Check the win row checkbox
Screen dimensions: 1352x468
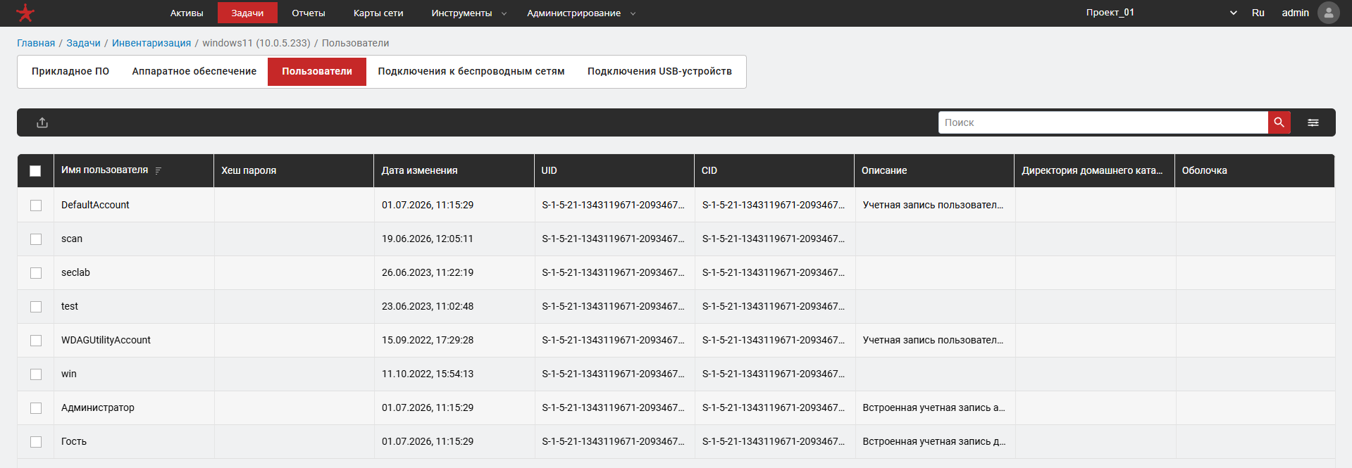coord(36,374)
